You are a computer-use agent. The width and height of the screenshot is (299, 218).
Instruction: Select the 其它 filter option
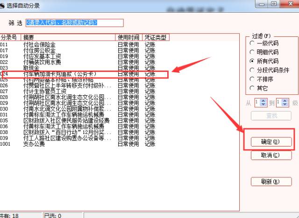pos(252,88)
